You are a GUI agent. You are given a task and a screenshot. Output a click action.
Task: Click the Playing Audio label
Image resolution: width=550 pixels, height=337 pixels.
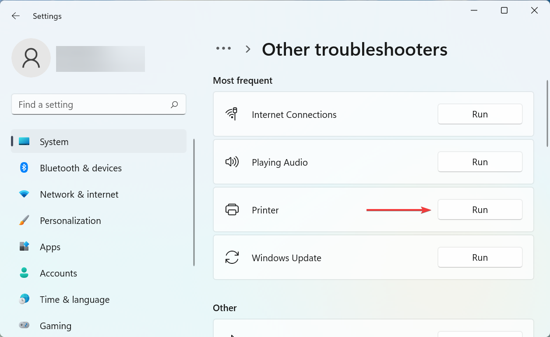[x=280, y=162]
